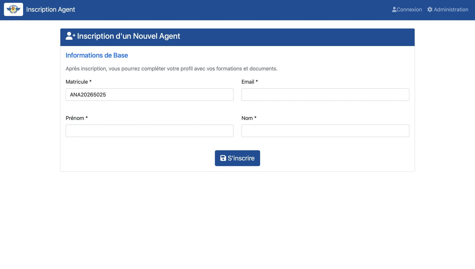Click the Administration gear icon
475x269 pixels.
point(430,10)
